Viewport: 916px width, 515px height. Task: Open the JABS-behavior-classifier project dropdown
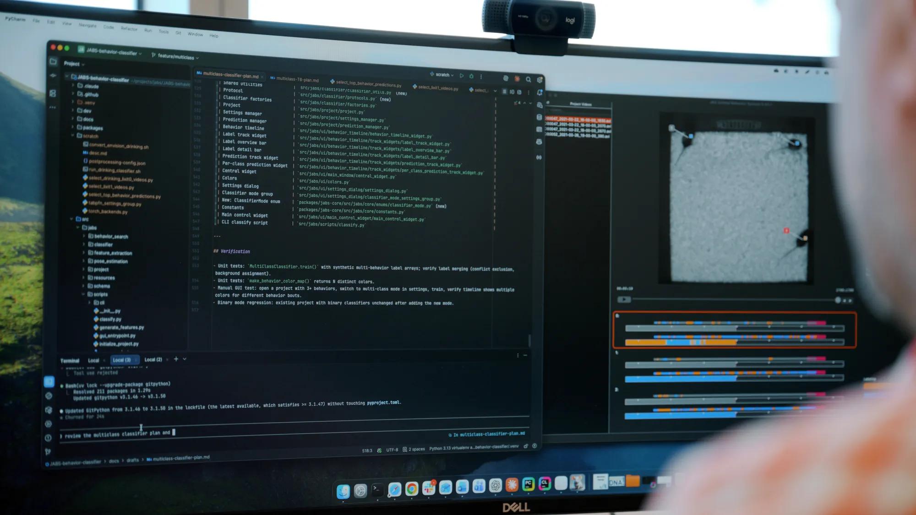pyautogui.click(x=110, y=51)
